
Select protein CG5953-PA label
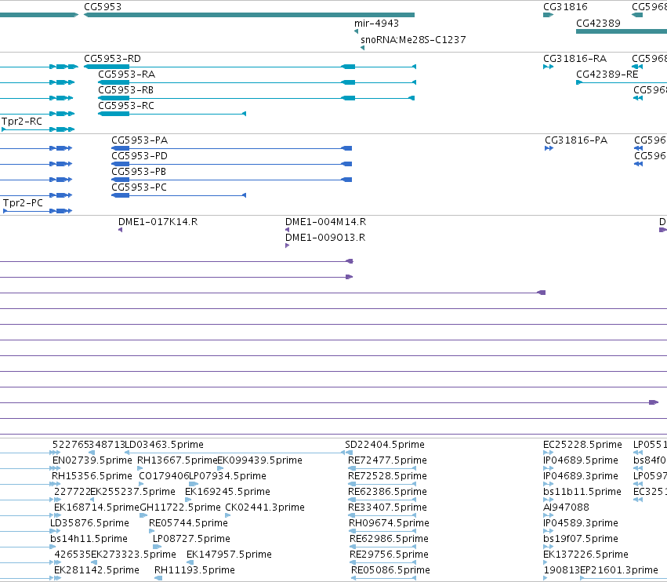(x=140, y=140)
